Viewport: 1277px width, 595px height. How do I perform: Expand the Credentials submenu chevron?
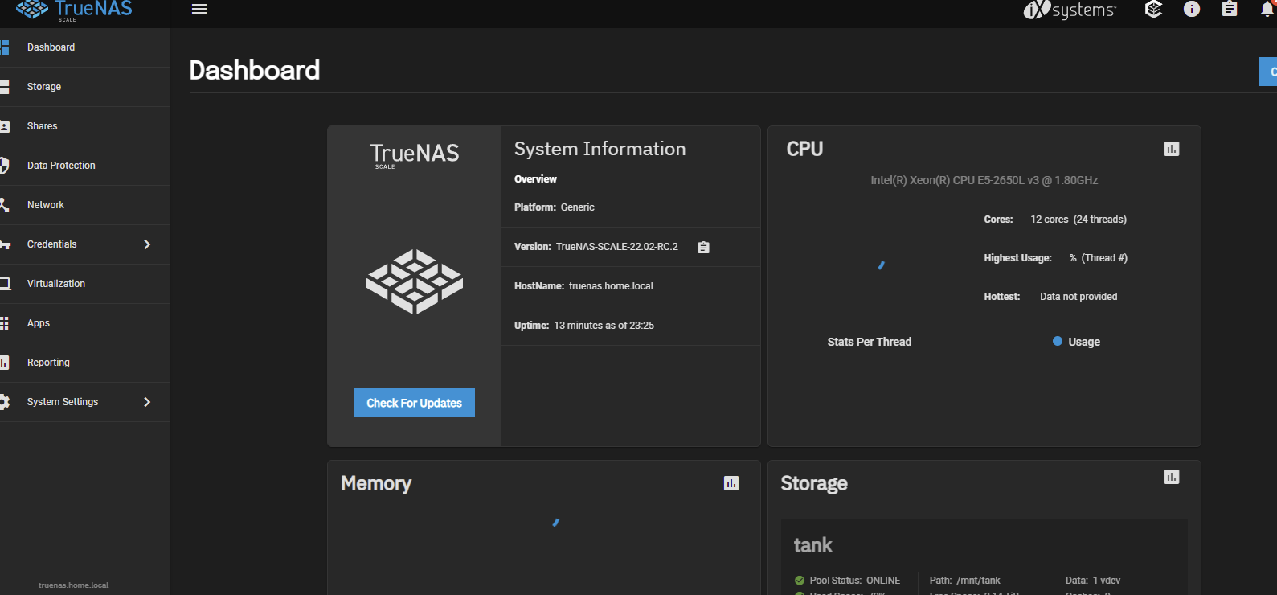[x=147, y=244]
